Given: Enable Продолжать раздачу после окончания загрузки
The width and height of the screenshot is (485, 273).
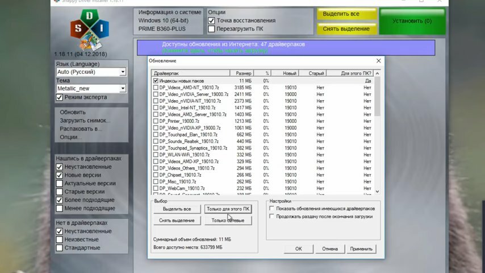Looking at the screenshot, I should click(x=271, y=216).
